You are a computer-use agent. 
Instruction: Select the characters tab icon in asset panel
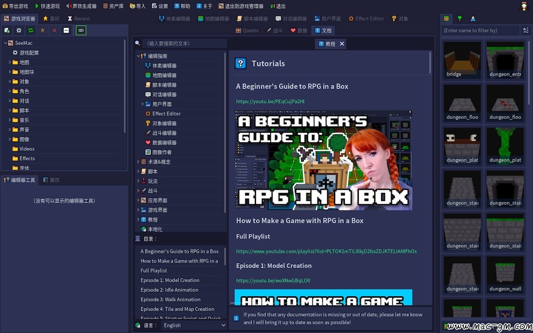pyautogui.click(x=473, y=19)
